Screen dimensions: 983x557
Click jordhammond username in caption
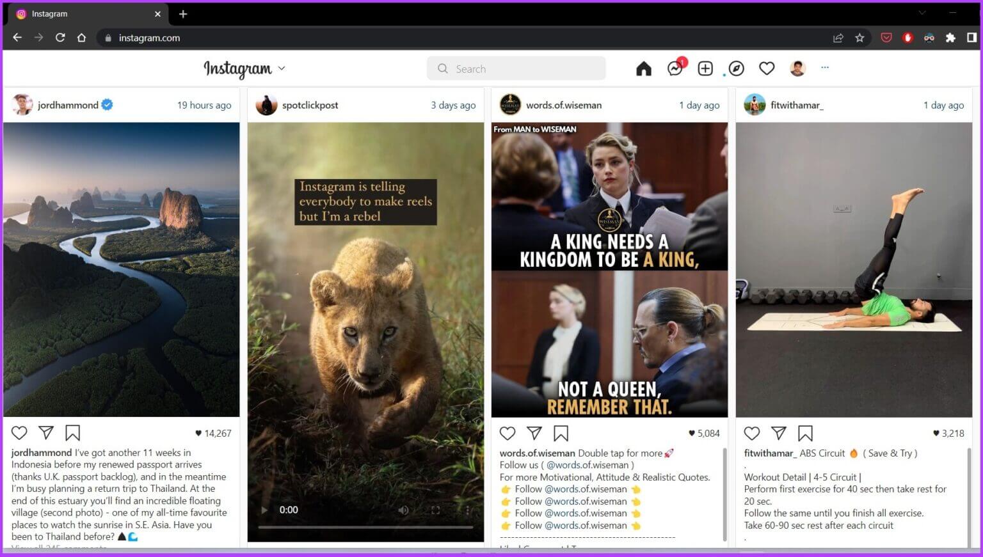[42, 453]
